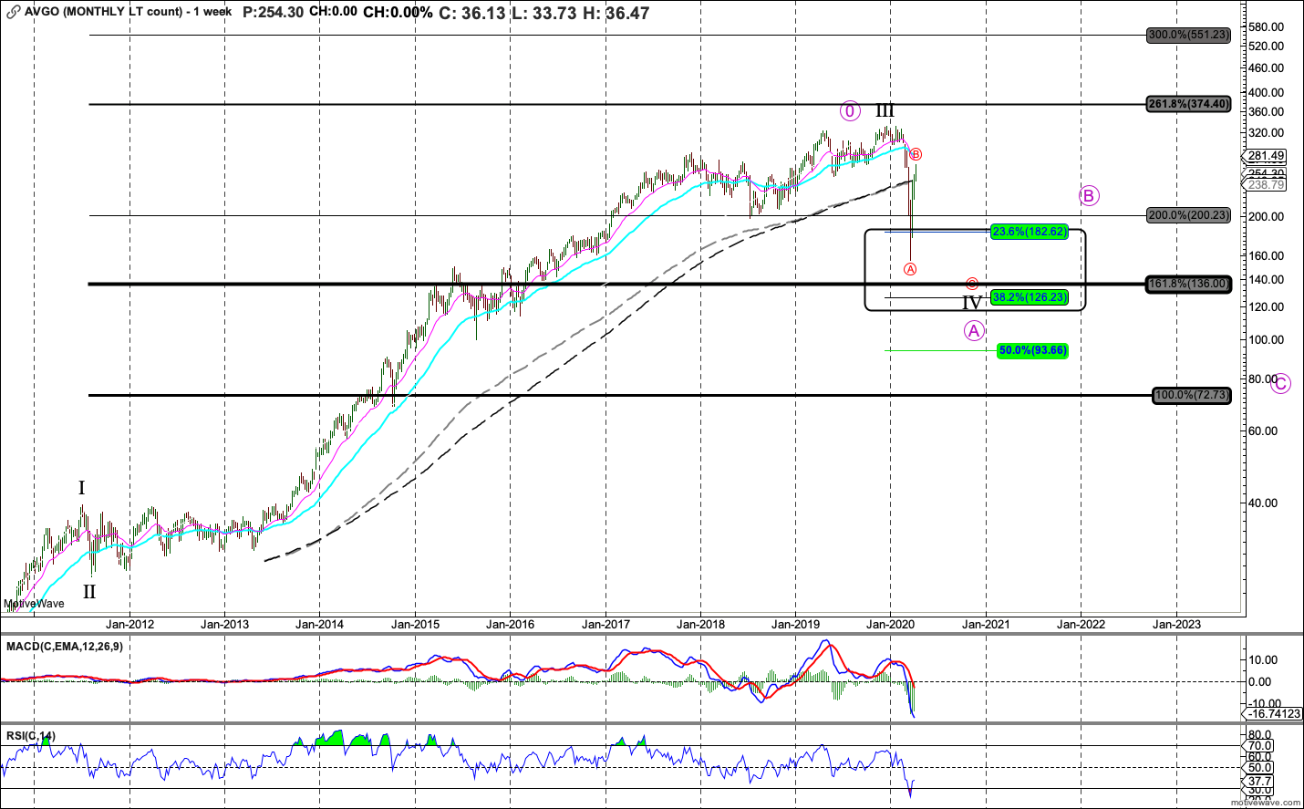This screenshot has width=1304, height=809.
Task: Click the P:254.30 price value in header
Action: pos(273,12)
